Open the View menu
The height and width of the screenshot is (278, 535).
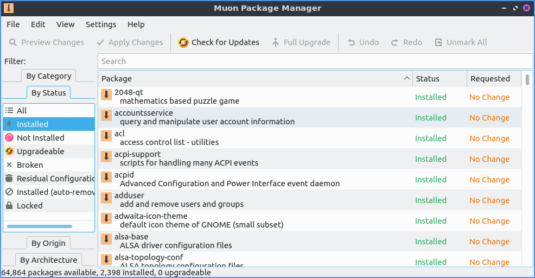pos(65,24)
